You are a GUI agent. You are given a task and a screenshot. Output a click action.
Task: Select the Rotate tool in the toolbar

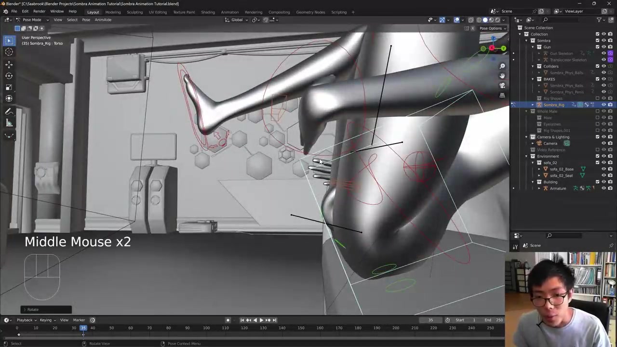(x=9, y=76)
